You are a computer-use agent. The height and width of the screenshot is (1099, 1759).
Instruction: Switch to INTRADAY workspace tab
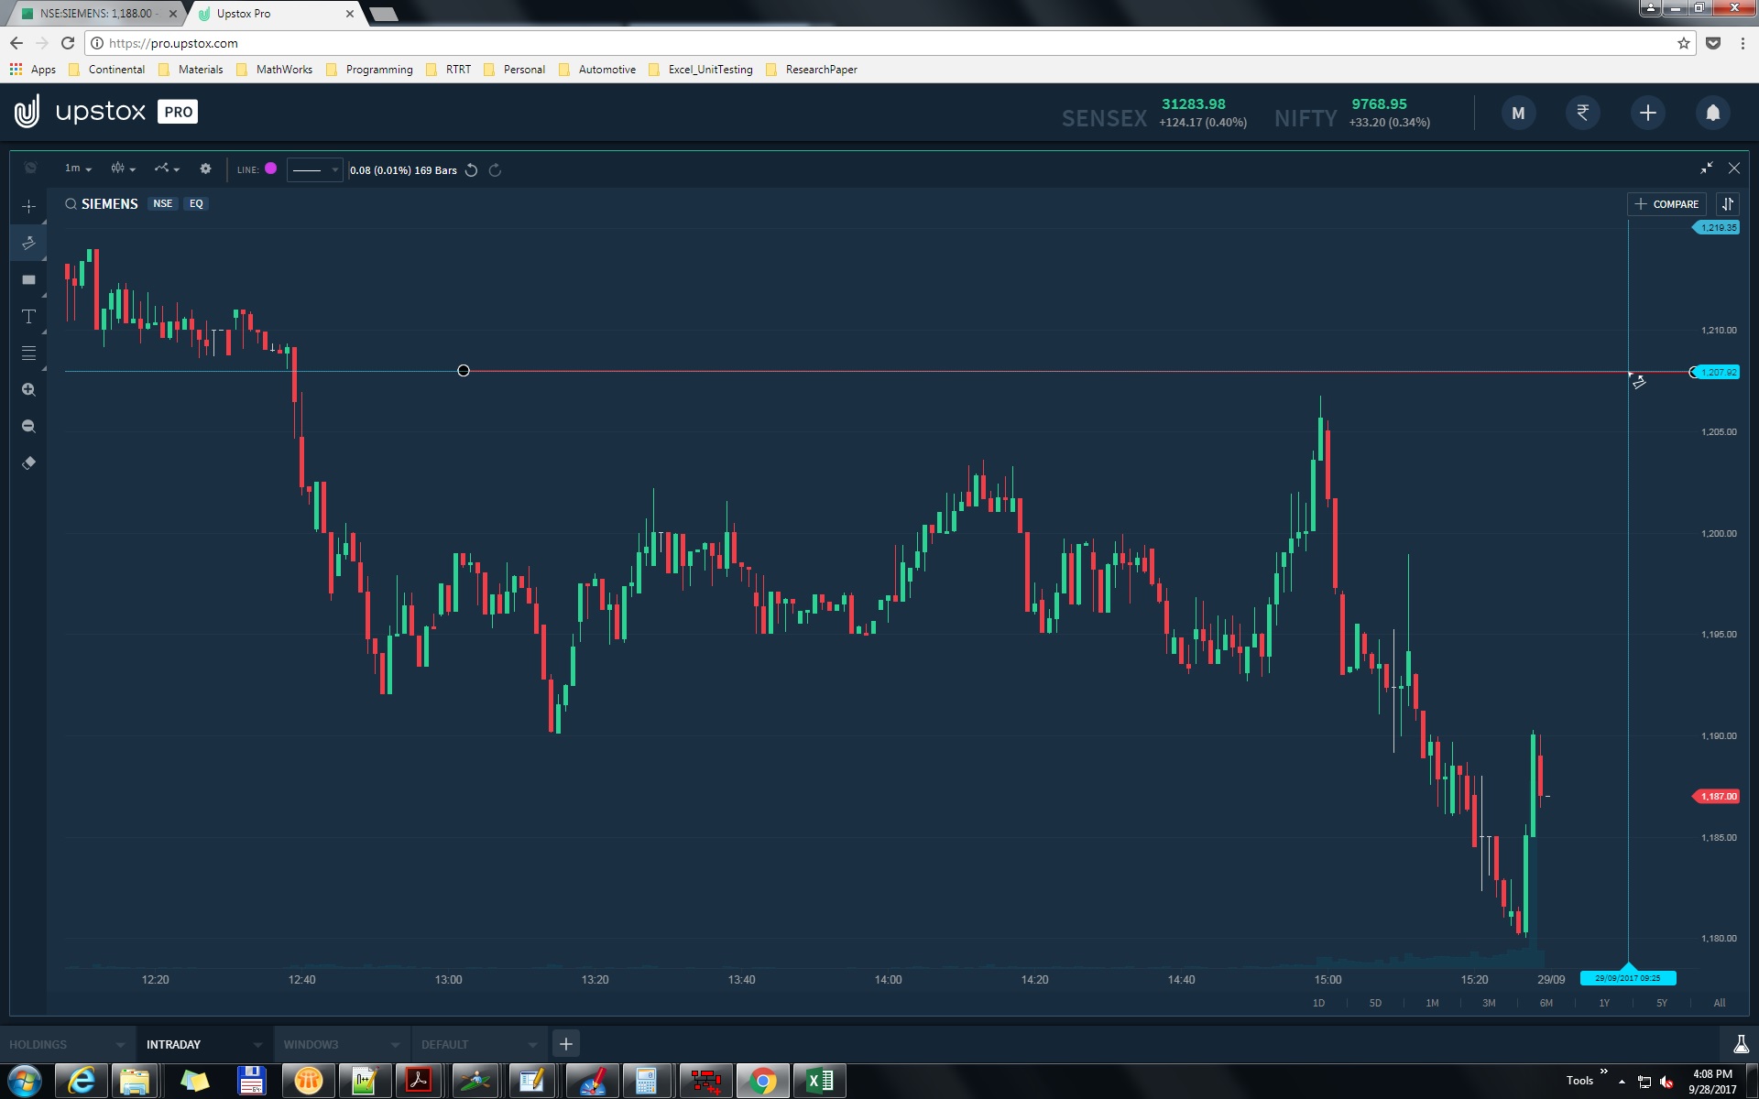pos(173,1044)
